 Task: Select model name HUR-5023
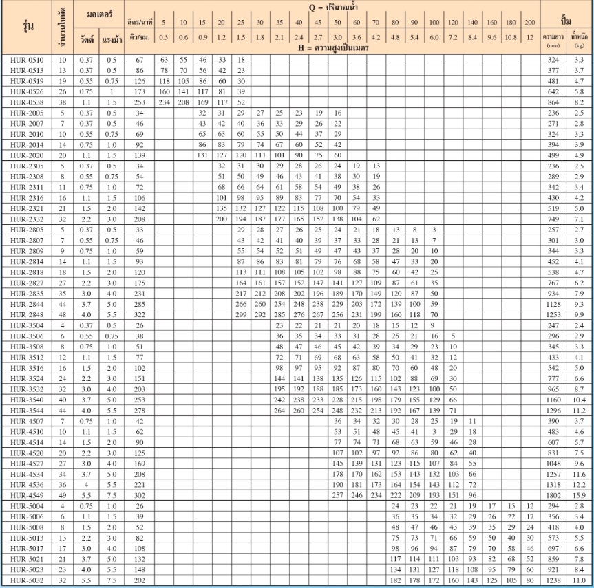pos(27,570)
